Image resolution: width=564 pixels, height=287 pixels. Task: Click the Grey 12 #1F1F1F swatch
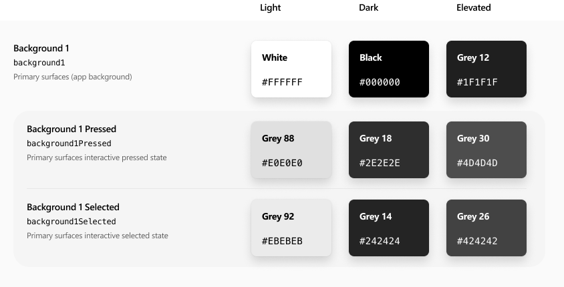point(486,69)
